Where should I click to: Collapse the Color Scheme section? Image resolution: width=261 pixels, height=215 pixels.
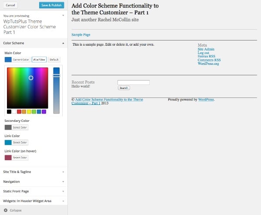coord(33,43)
